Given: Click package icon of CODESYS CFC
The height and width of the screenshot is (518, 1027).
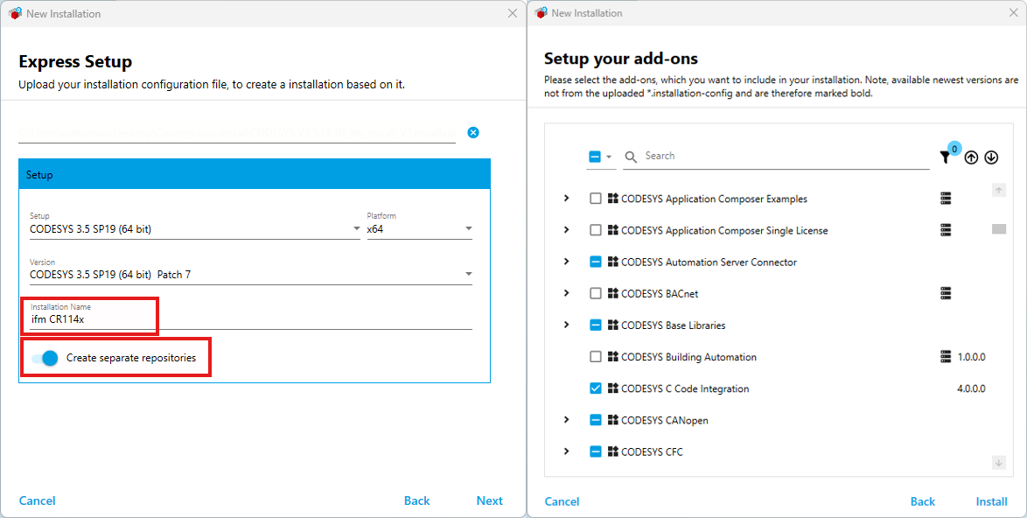Looking at the screenshot, I should coord(613,451).
